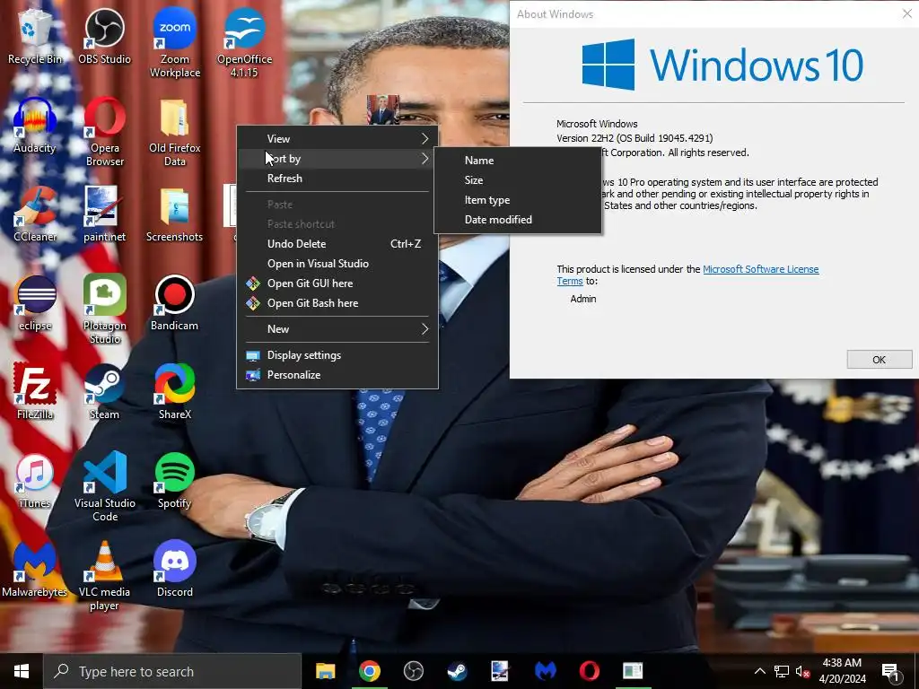Select the CCleaner desktop icon
The width and height of the screenshot is (919, 689).
click(35, 214)
